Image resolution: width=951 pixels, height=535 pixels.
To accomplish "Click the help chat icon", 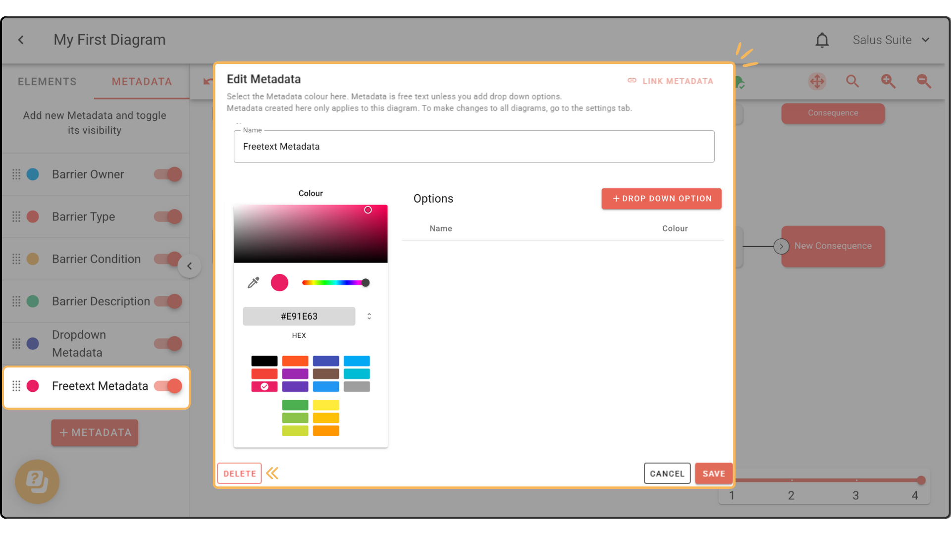I will pos(37,481).
